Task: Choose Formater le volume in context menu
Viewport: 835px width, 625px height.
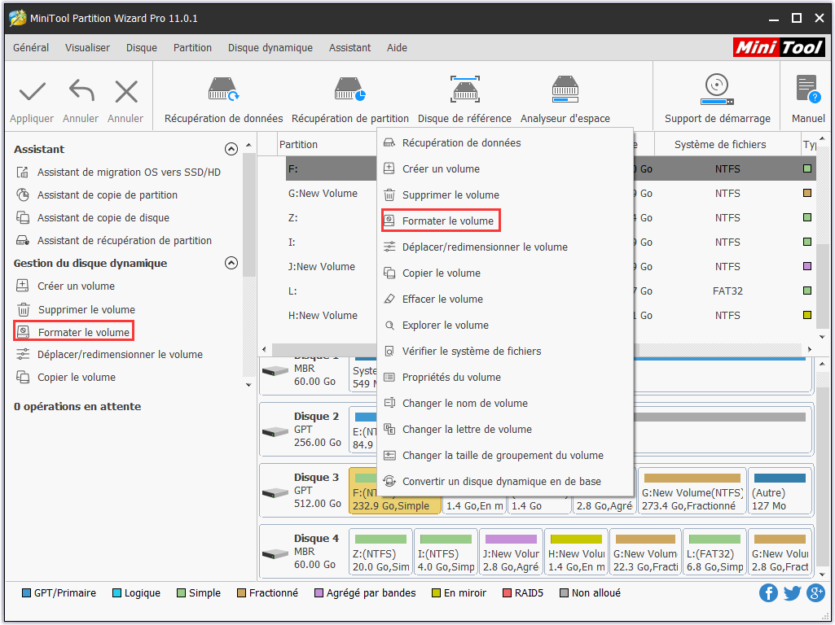Action: point(447,221)
